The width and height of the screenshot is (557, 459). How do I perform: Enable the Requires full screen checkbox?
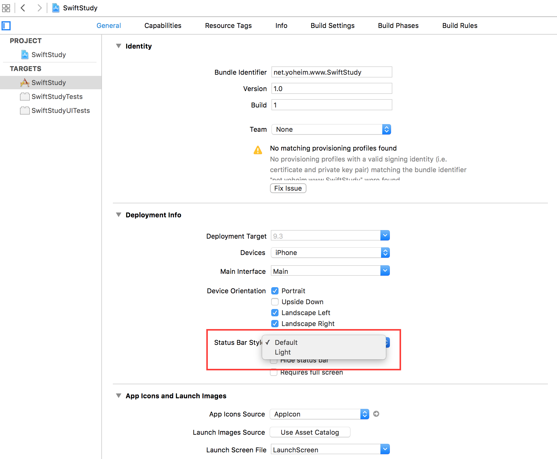(274, 372)
